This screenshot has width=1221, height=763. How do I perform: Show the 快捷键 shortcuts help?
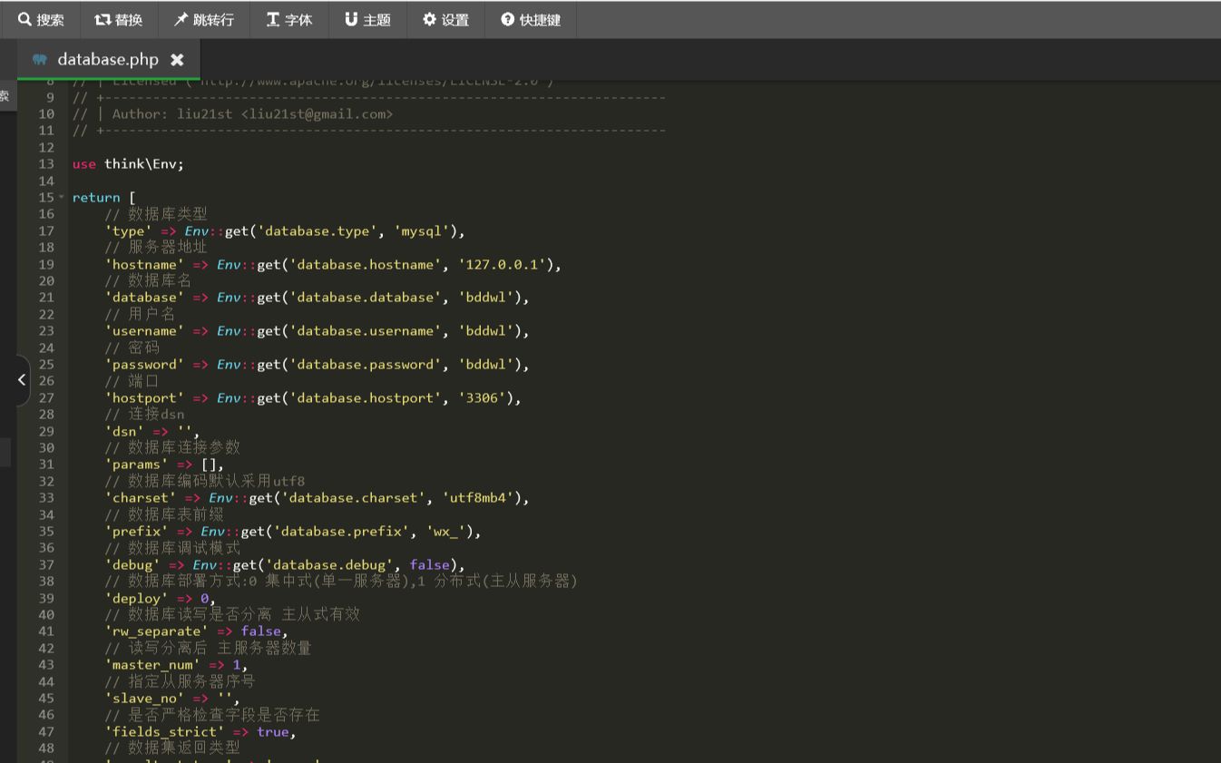pos(531,19)
